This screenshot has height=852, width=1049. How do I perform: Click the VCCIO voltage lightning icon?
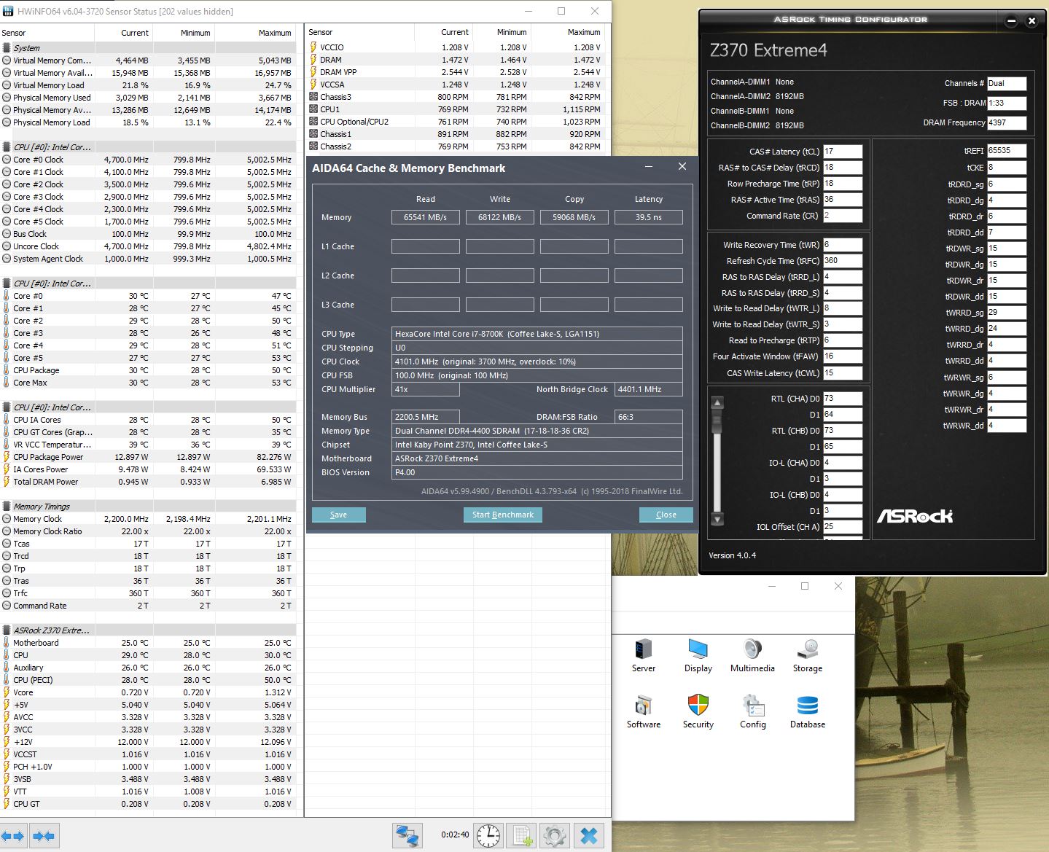[313, 47]
